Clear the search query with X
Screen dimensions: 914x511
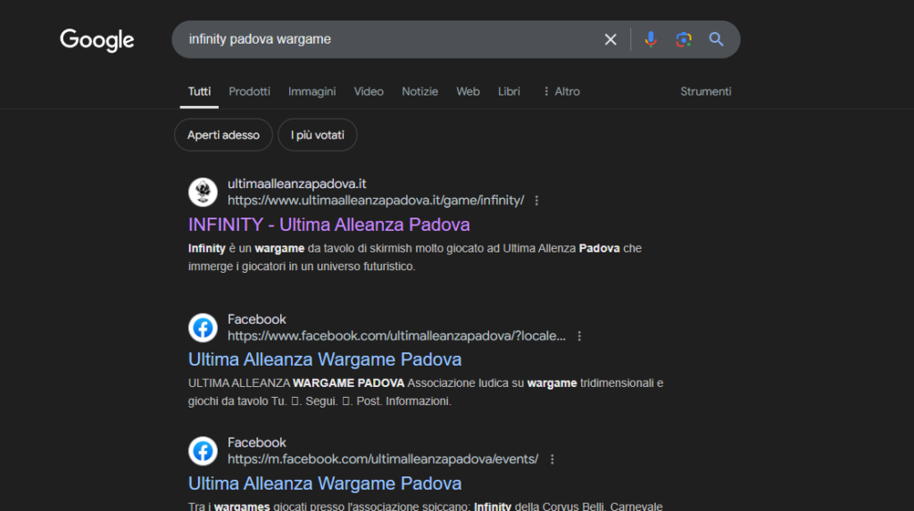[x=611, y=39]
